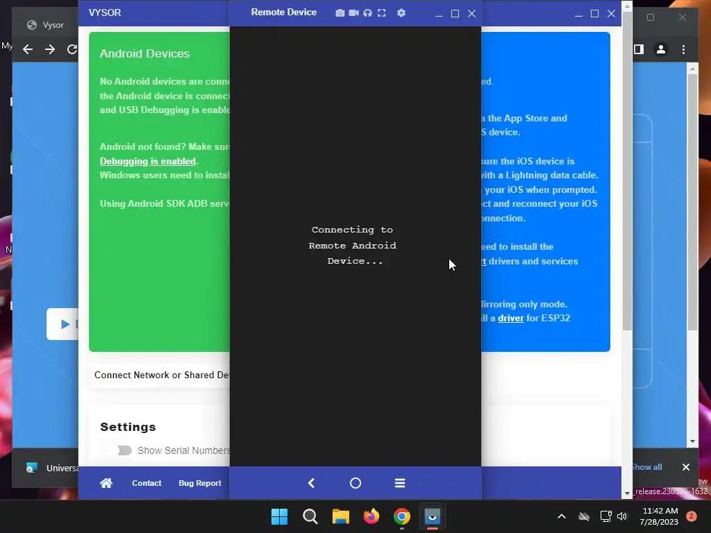Tap the Android back navigation arrow
This screenshot has height=533, width=711.
click(x=312, y=483)
